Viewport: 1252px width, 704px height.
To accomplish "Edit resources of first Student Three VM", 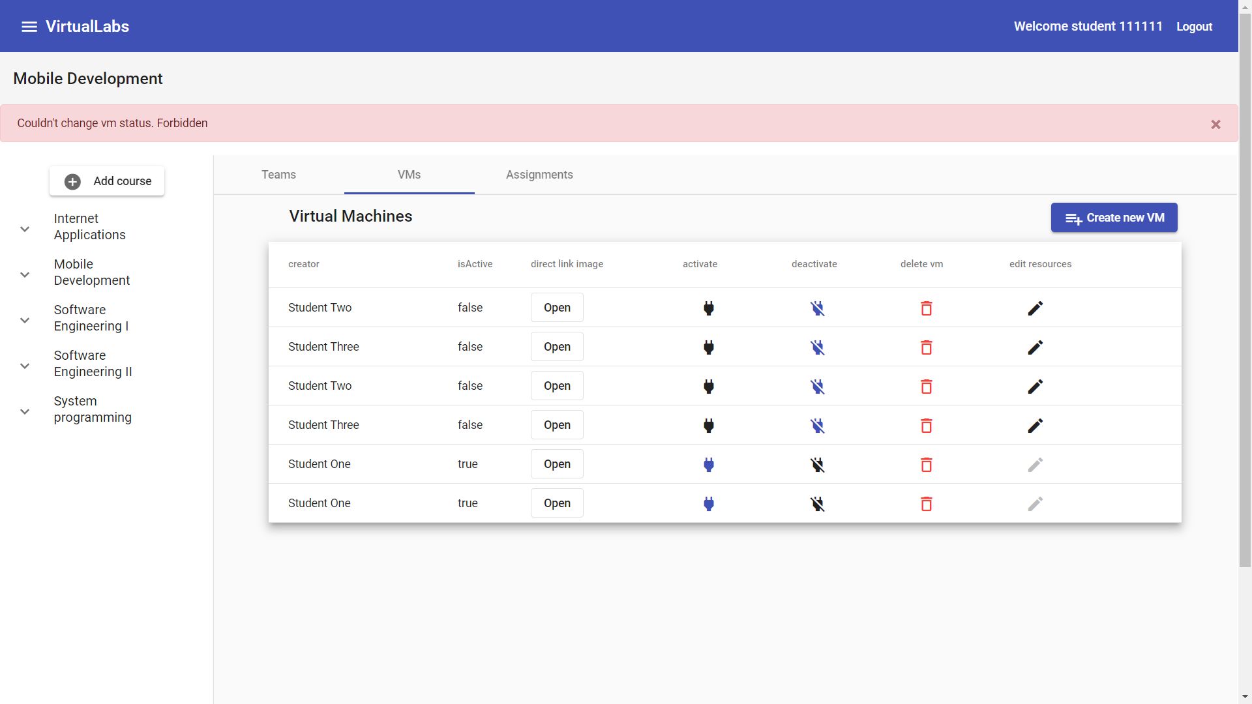I will [x=1035, y=347].
